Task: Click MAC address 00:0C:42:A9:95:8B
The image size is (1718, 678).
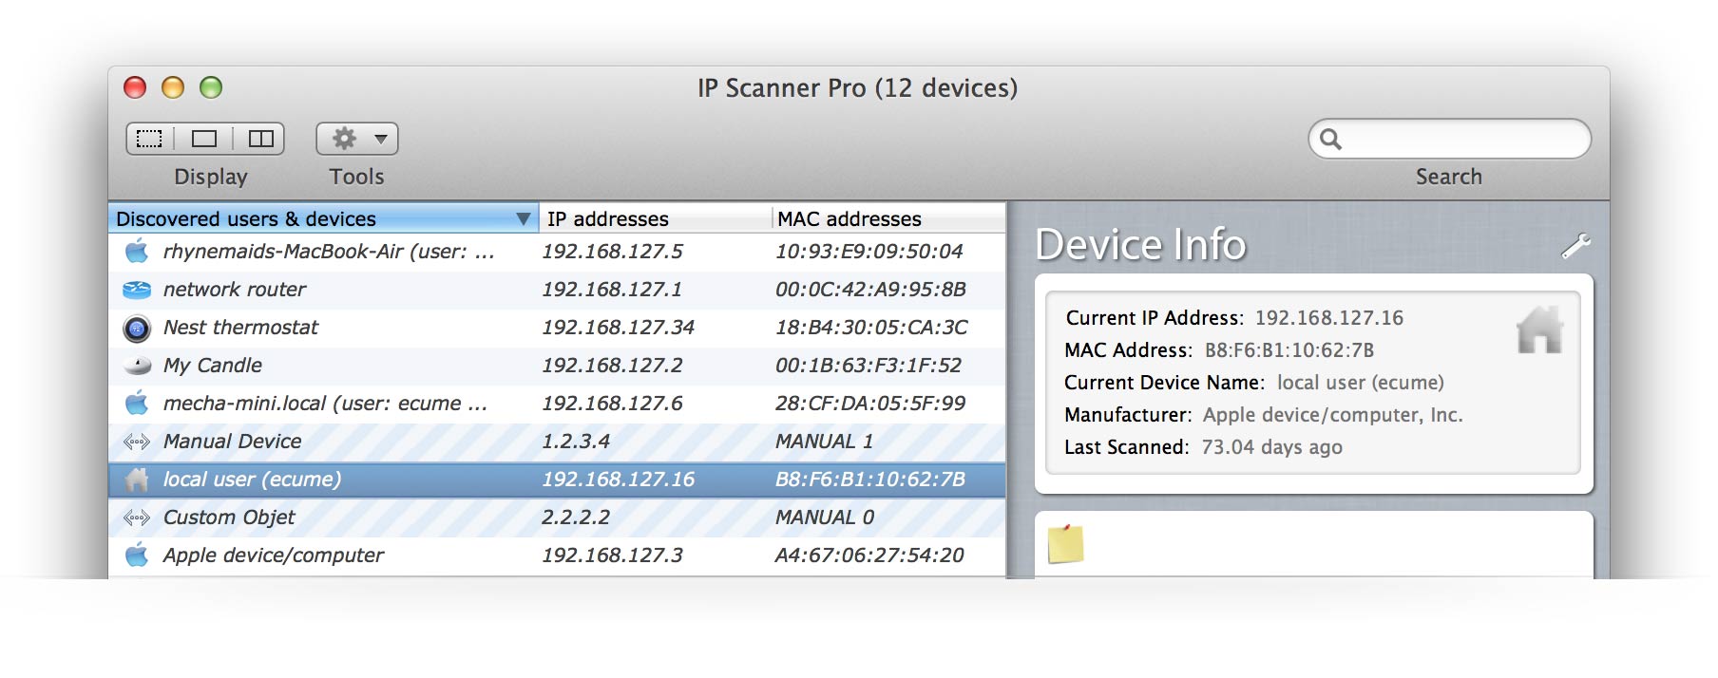Action: tap(870, 290)
